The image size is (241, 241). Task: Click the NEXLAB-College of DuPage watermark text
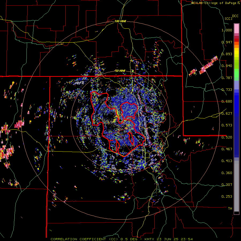coord(214,3)
